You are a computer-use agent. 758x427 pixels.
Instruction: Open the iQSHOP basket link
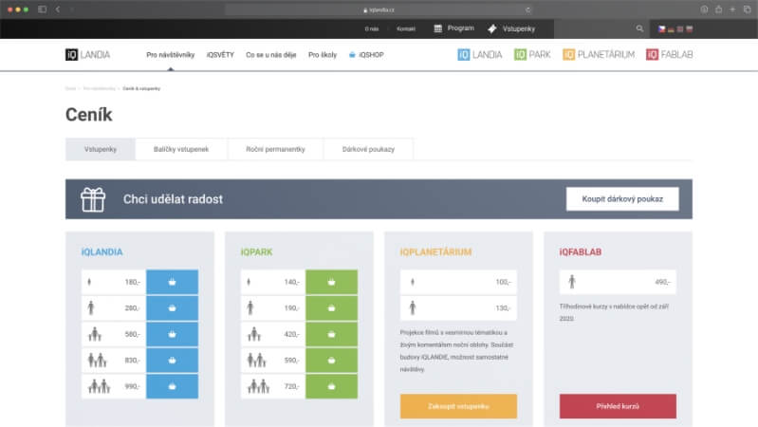(x=366, y=55)
